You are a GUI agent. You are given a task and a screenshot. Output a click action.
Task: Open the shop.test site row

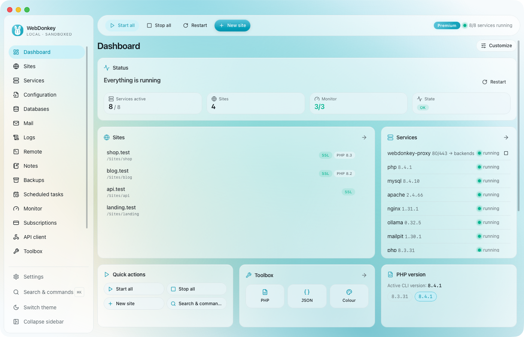(231, 155)
